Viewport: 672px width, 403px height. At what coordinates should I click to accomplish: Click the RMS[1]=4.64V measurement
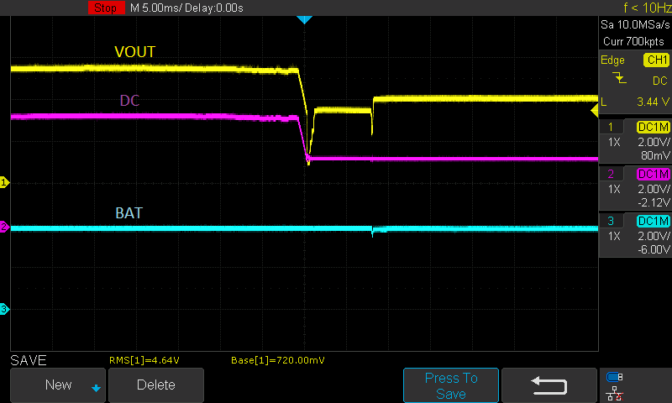pyautogui.click(x=144, y=361)
